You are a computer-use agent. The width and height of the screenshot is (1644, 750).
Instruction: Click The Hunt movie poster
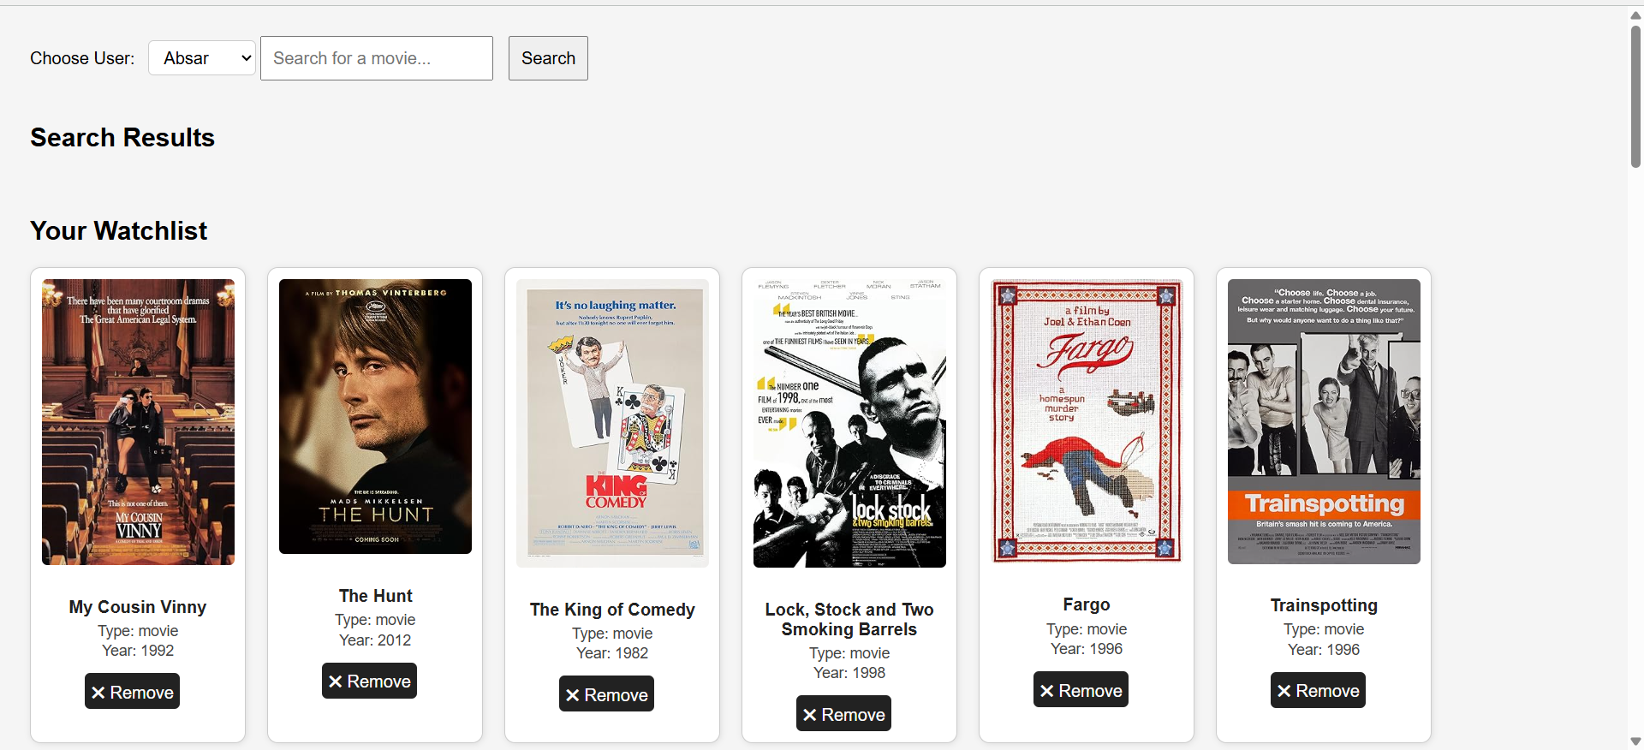(375, 417)
